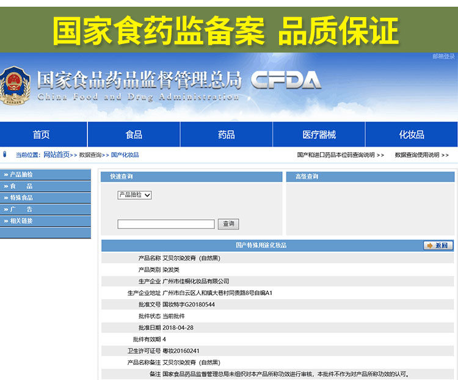The image size is (458, 380).
Task: Open the 化妆品 navigation tab
Action: click(411, 134)
